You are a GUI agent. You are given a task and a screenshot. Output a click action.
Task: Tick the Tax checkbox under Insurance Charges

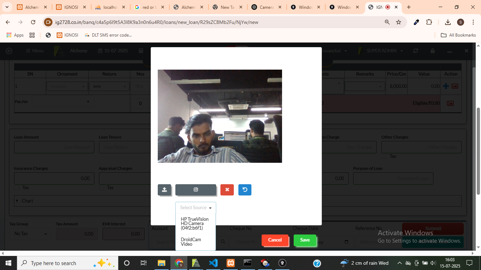[x=17, y=188]
